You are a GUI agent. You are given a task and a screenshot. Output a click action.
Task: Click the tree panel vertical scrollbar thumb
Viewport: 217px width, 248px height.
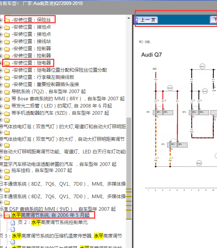click(129, 168)
